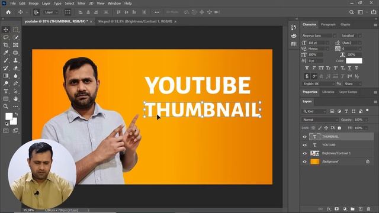Click the foreground color swatch

tap(9, 116)
